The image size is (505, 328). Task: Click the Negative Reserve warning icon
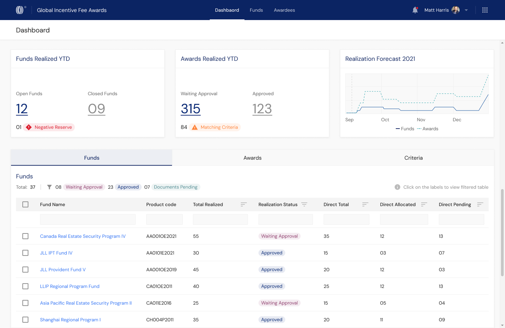(29, 127)
